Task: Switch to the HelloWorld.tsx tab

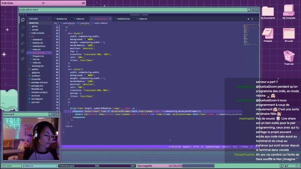Action: tap(123, 19)
